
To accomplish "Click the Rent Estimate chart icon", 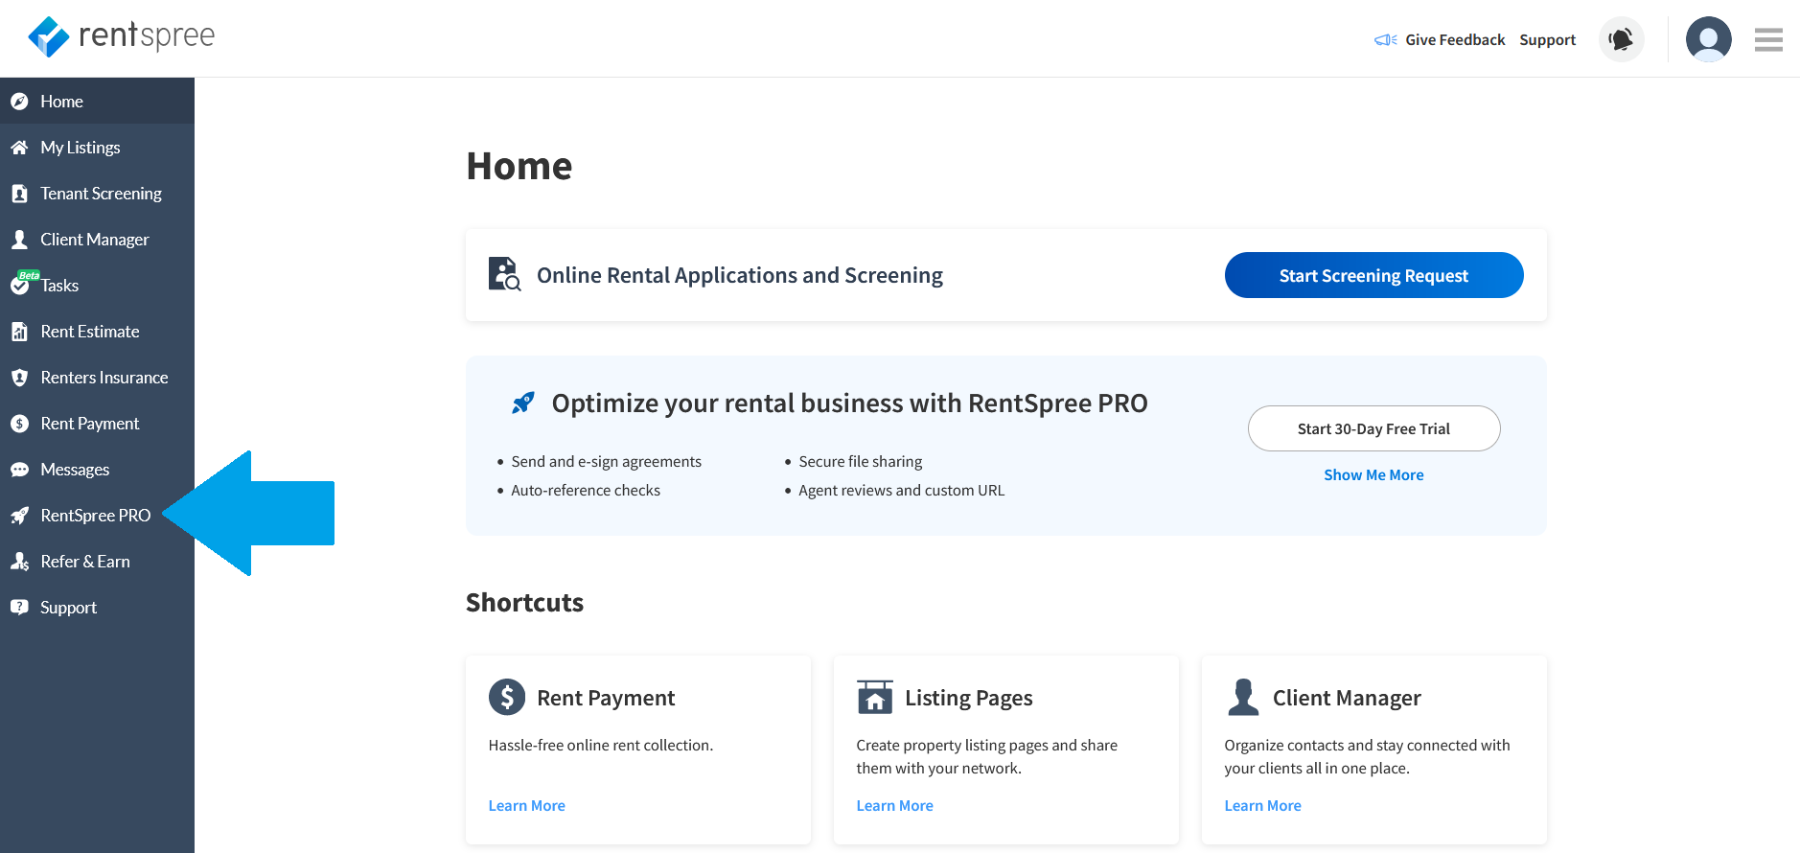I will tap(19, 332).
